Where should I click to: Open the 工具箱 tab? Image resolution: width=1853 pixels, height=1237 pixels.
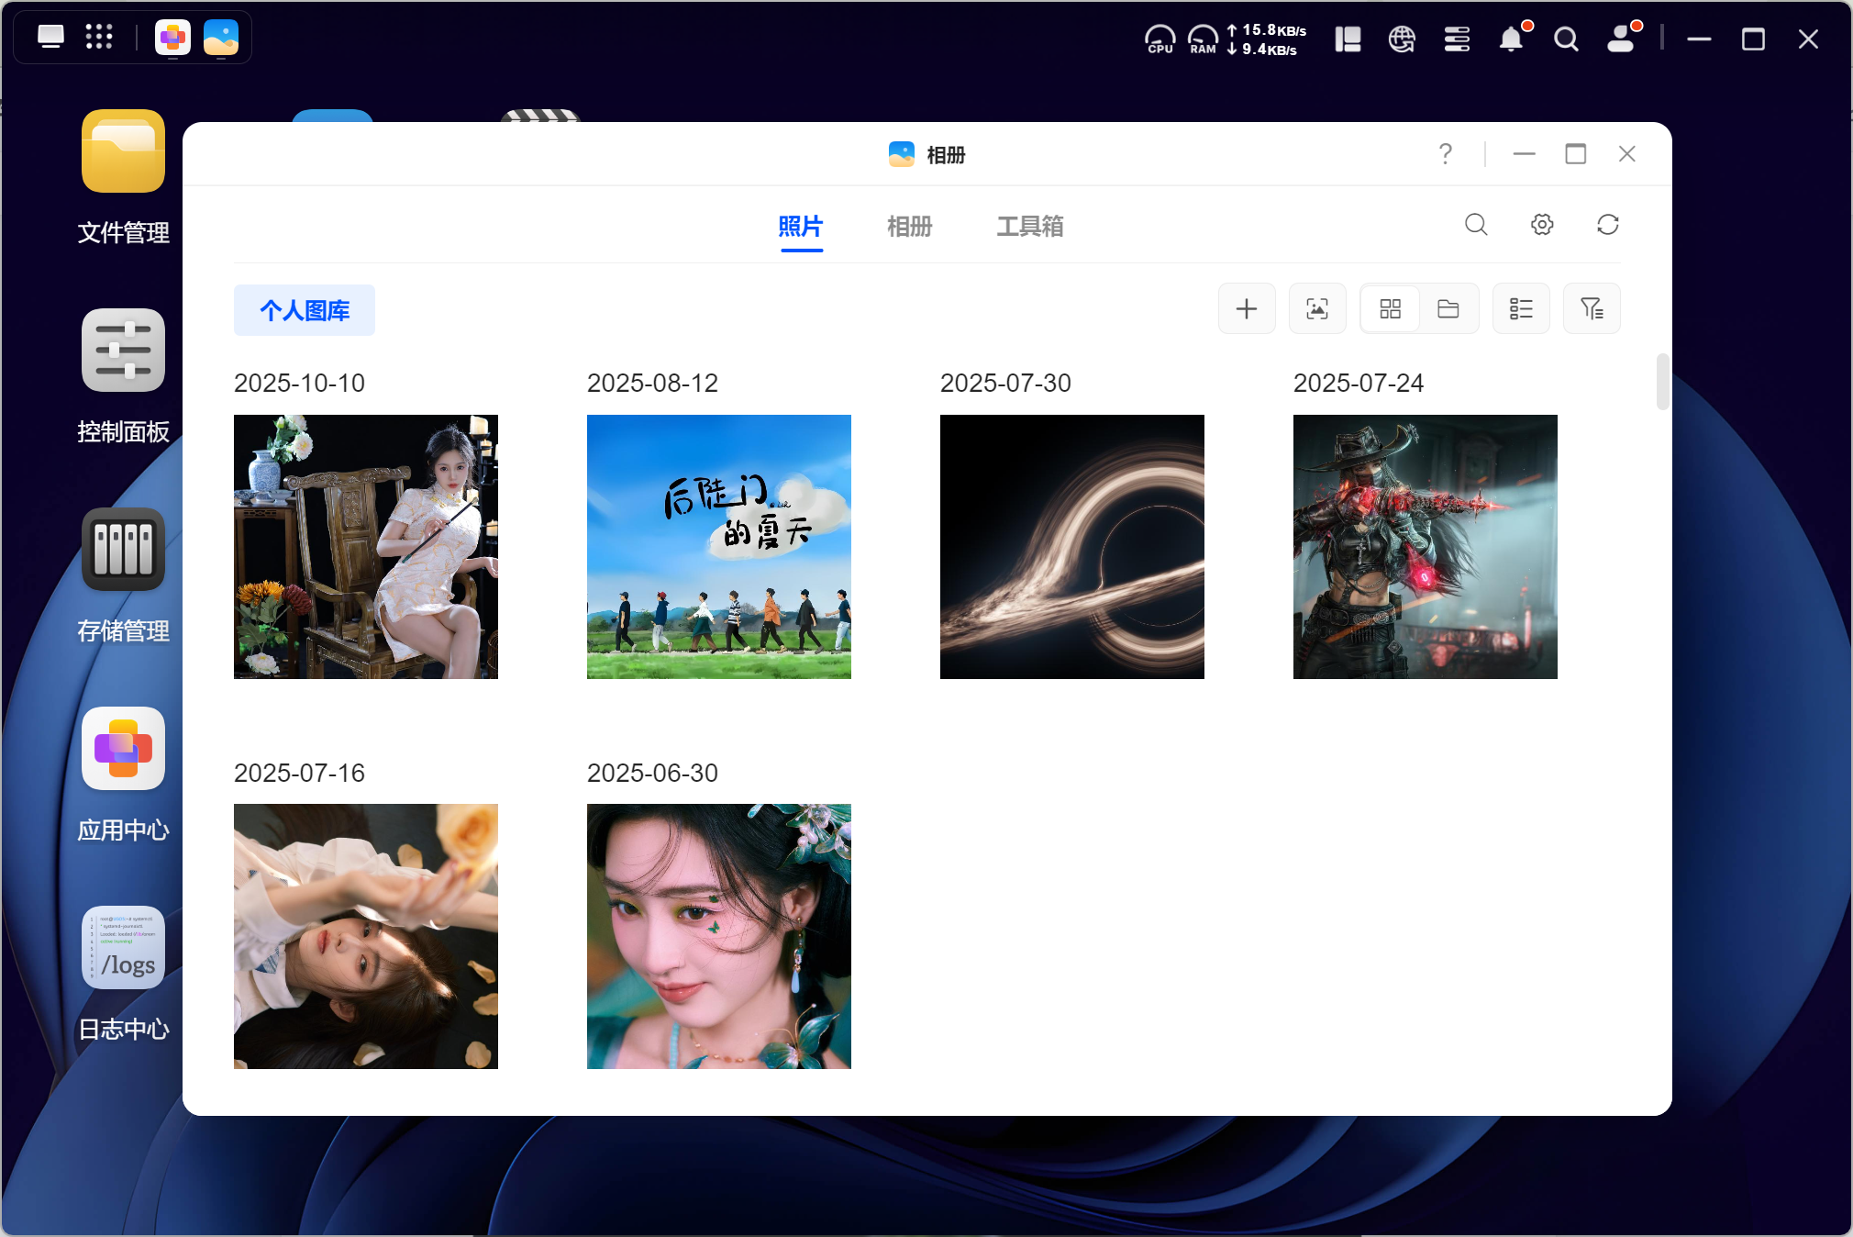1029,226
